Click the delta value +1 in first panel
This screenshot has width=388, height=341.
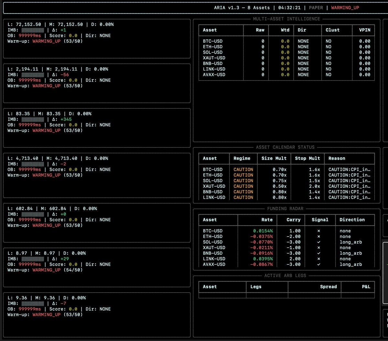click(63, 30)
